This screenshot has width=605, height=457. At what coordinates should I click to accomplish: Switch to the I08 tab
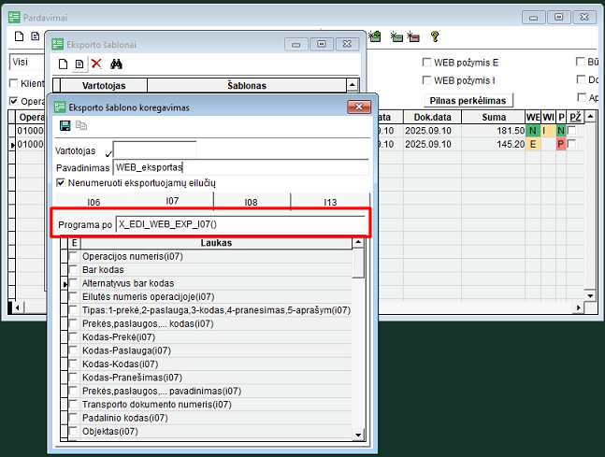(x=252, y=202)
